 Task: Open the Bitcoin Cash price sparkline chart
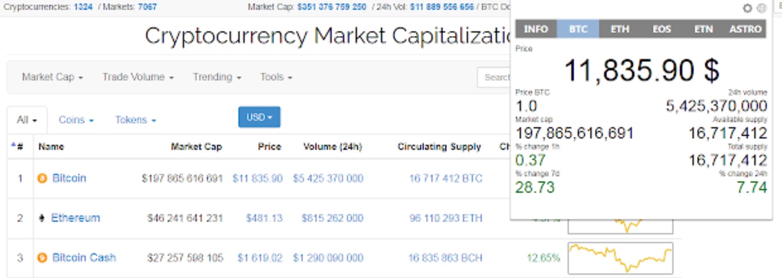pos(620,257)
